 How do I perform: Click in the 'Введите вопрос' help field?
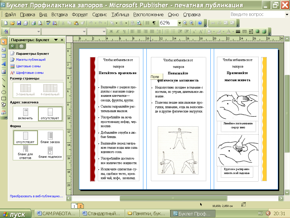(x=257, y=14)
